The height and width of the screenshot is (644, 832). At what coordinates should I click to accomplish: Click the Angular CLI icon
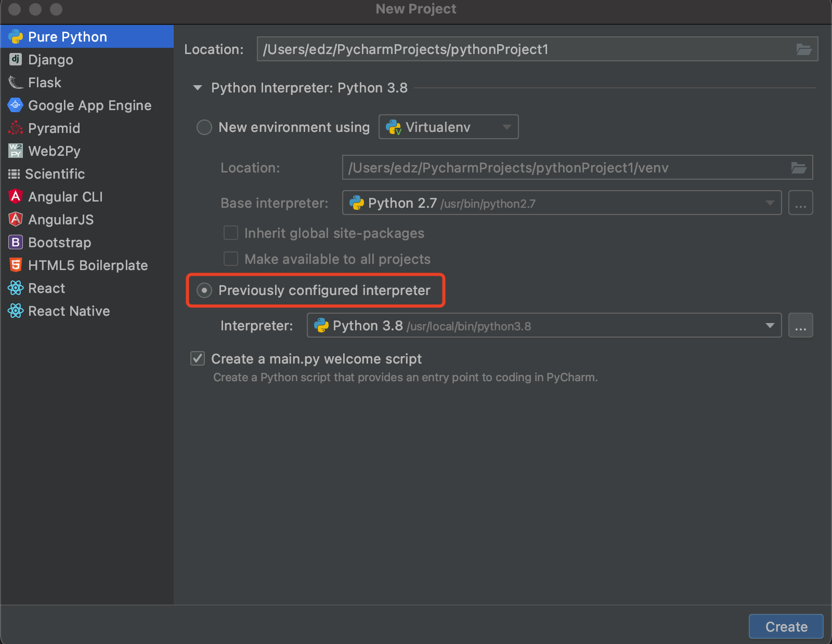click(16, 196)
